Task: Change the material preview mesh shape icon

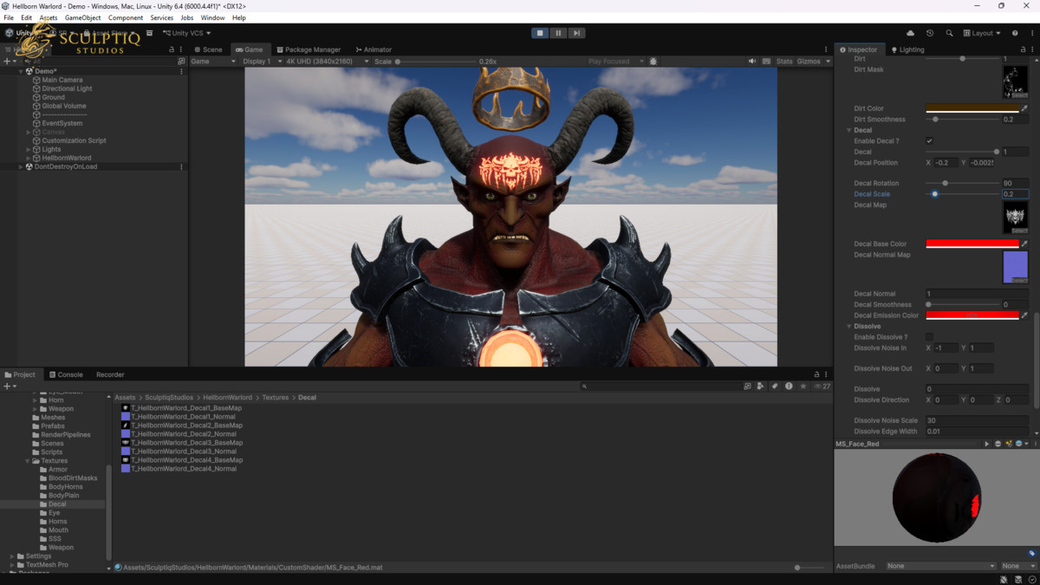Action: coord(998,444)
